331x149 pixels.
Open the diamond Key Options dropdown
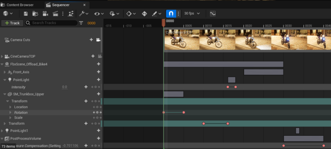coord(131,14)
